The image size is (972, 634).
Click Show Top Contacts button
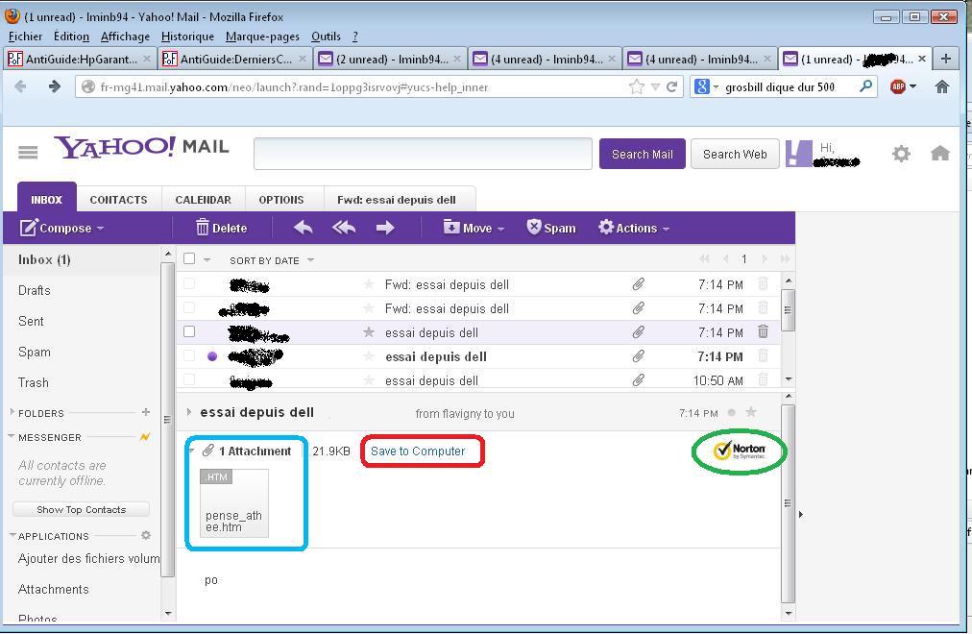coord(82,509)
